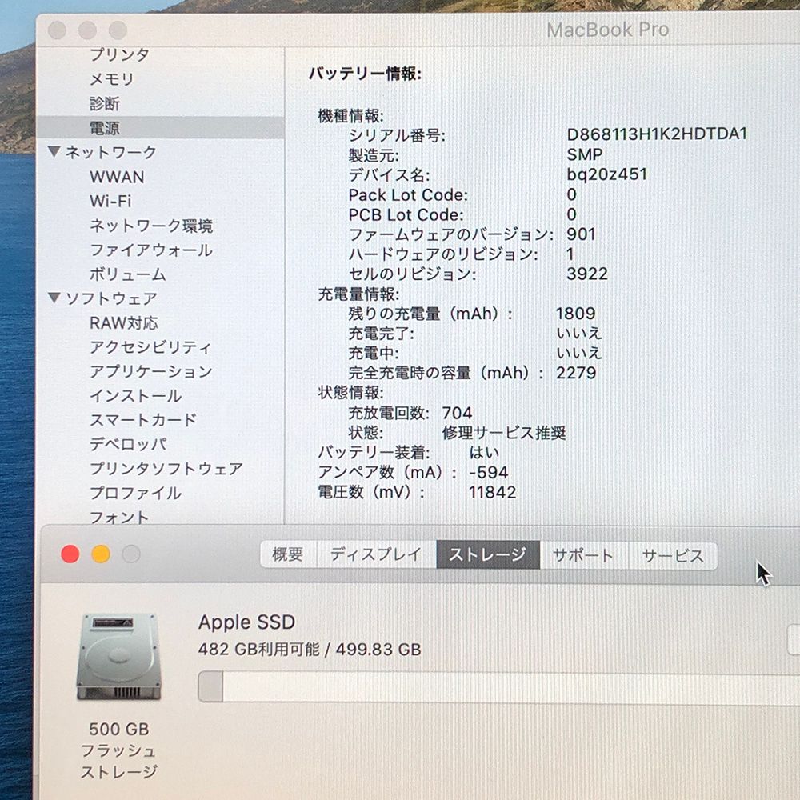Viewport: 800px width, 800px height.
Task: Select プリンタ in the sidebar
Action: (119, 54)
